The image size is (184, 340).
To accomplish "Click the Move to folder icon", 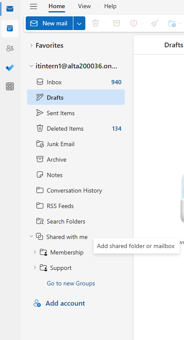I will coord(172,23).
